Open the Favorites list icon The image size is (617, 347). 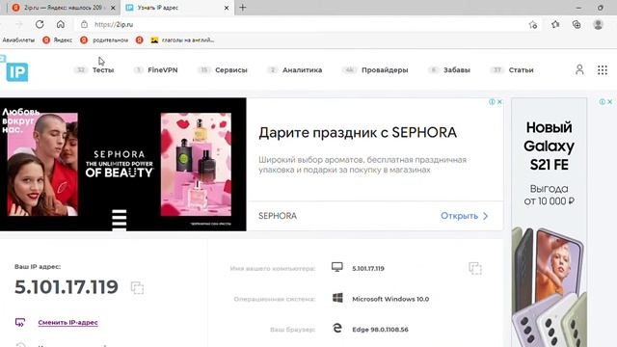555,24
